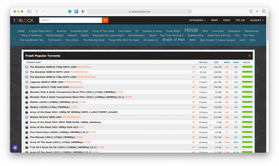Open the RSS feed icon in Fresh Popular Torrents

pyautogui.click(x=250, y=56)
